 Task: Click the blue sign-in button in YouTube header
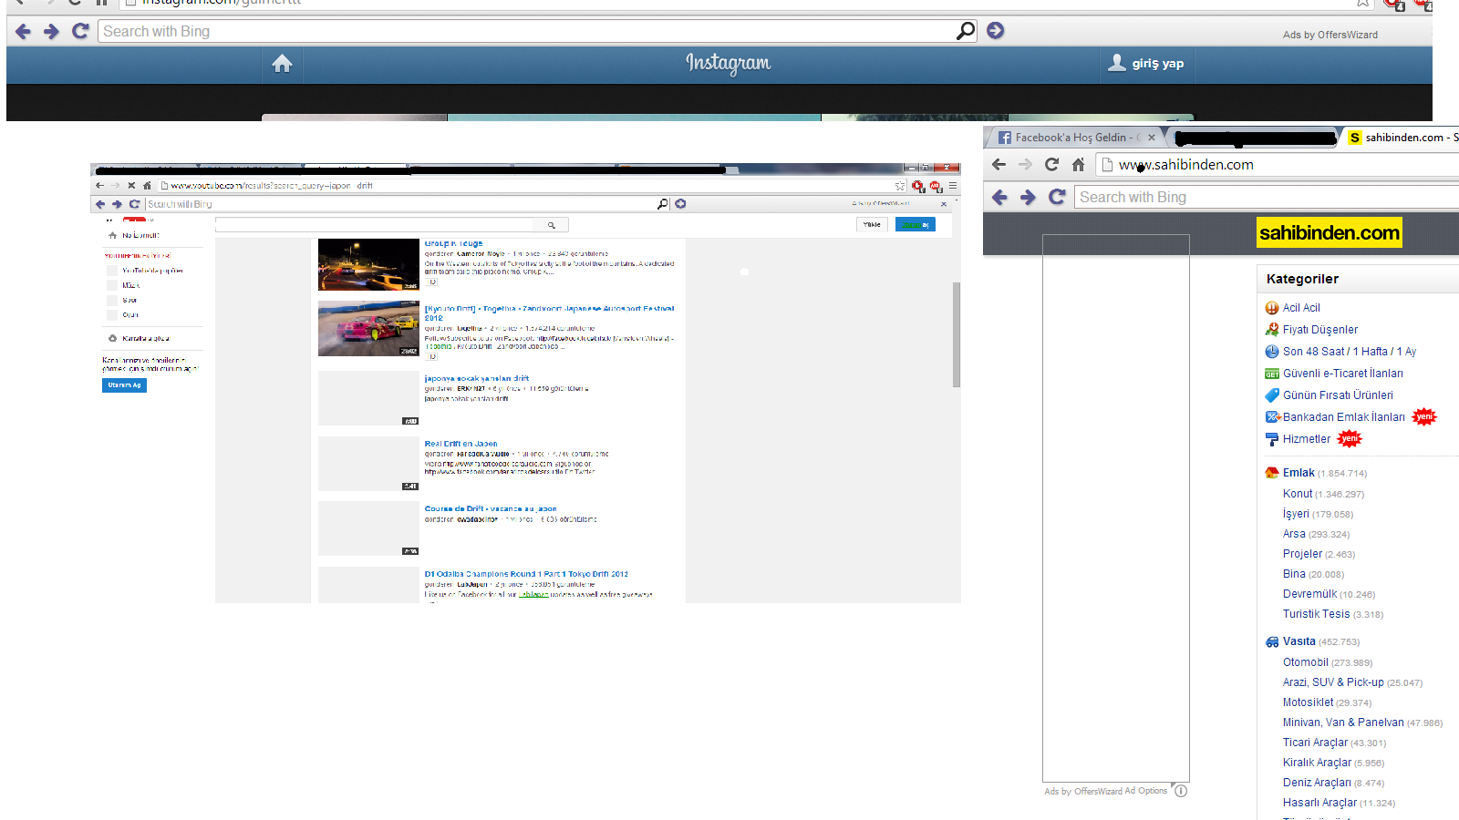click(915, 224)
